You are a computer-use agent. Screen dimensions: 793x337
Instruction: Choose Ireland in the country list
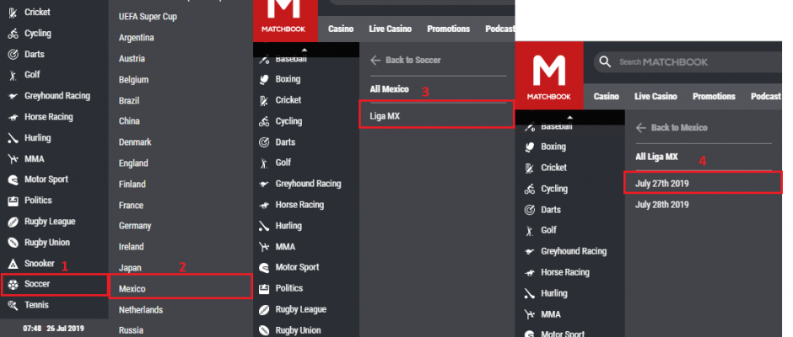pyautogui.click(x=132, y=247)
